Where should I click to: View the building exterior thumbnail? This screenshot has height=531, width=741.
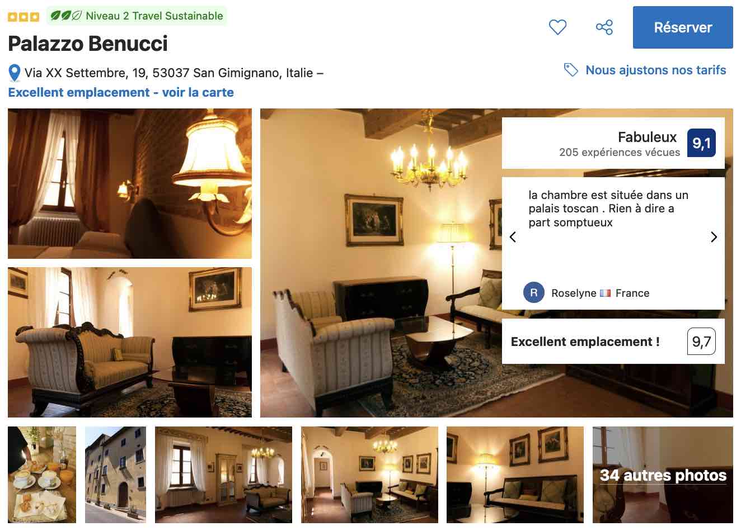(x=115, y=475)
